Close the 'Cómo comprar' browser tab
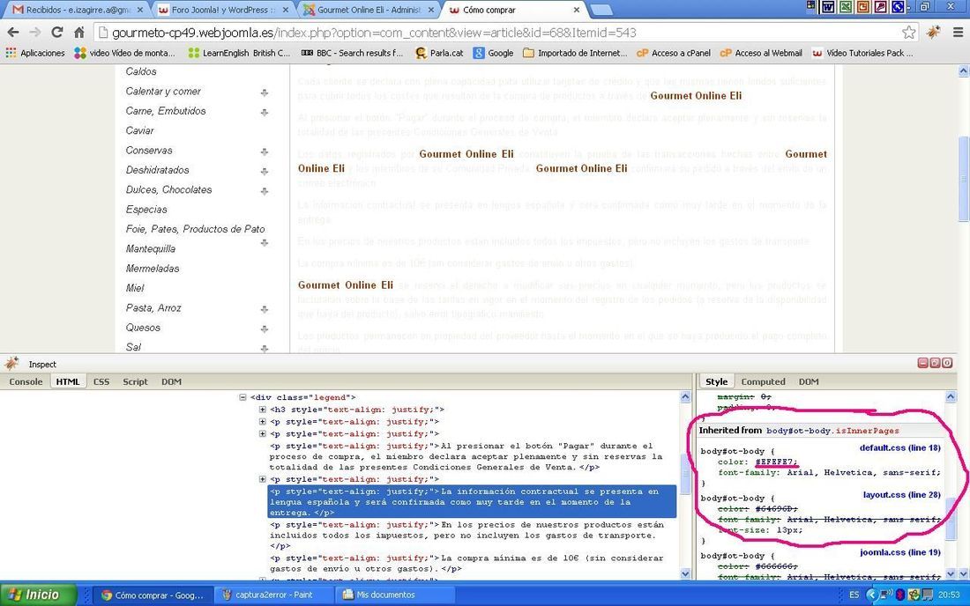The width and height of the screenshot is (970, 606). pyautogui.click(x=577, y=10)
